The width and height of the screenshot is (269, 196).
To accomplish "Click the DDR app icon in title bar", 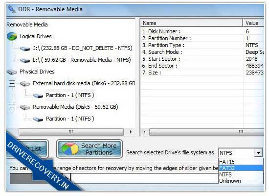I will pyautogui.click(x=12, y=9).
